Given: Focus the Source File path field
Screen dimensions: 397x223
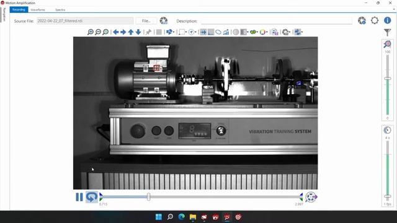Looking at the screenshot, I should click(85, 21).
